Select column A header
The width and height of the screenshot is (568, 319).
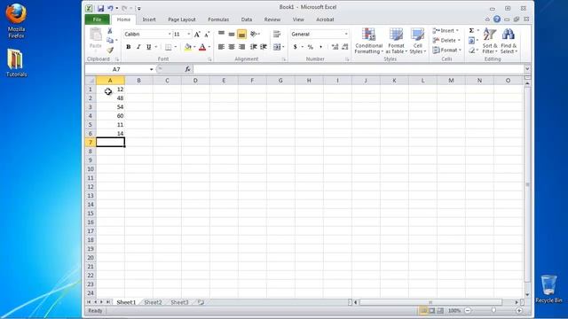pos(110,81)
